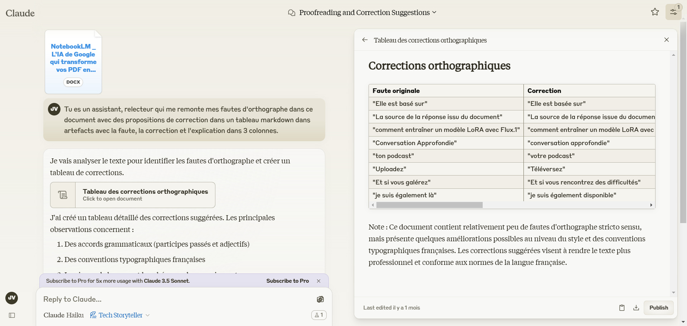Viewport: 687px width, 326px height.
Task: Toggle the sidebar panel icon
Action: point(12,315)
